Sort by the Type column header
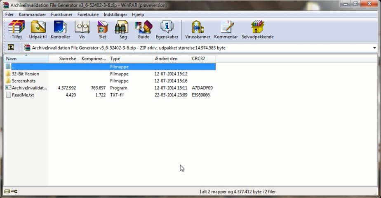 (x=130, y=59)
